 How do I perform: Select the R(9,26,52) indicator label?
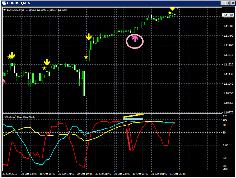coord(19,117)
